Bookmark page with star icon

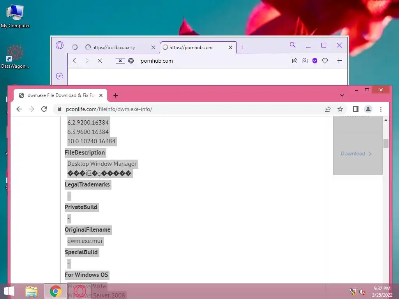point(340,109)
